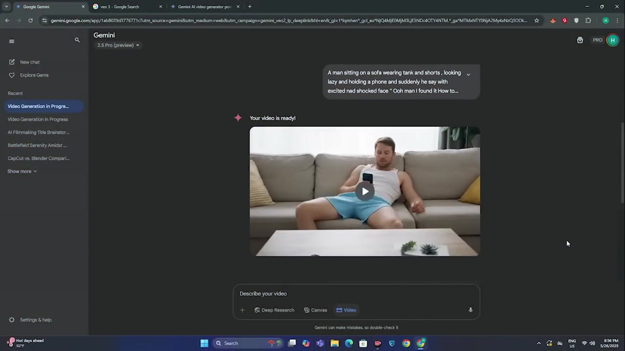
Task: Open CapCut vs. Blender Comparison chat
Action: (44, 158)
